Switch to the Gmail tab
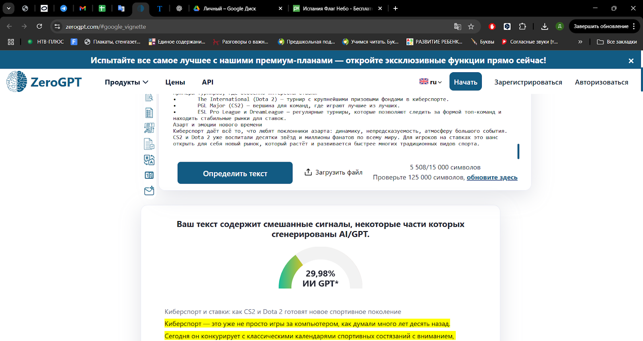This screenshot has height=341, width=643. click(x=83, y=8)
